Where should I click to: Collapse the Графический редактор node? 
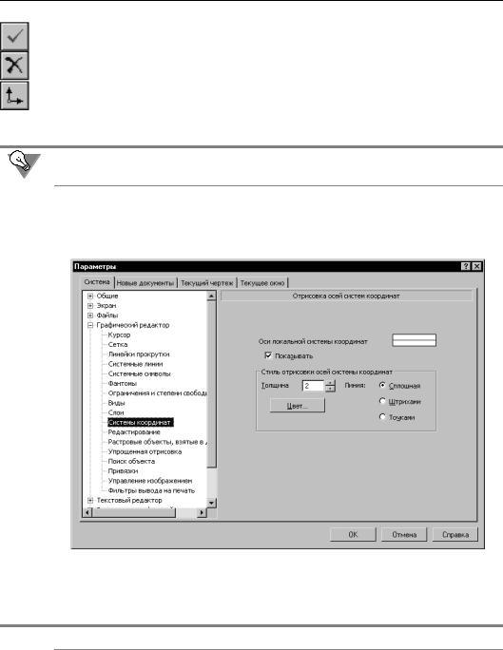point(90,325)
